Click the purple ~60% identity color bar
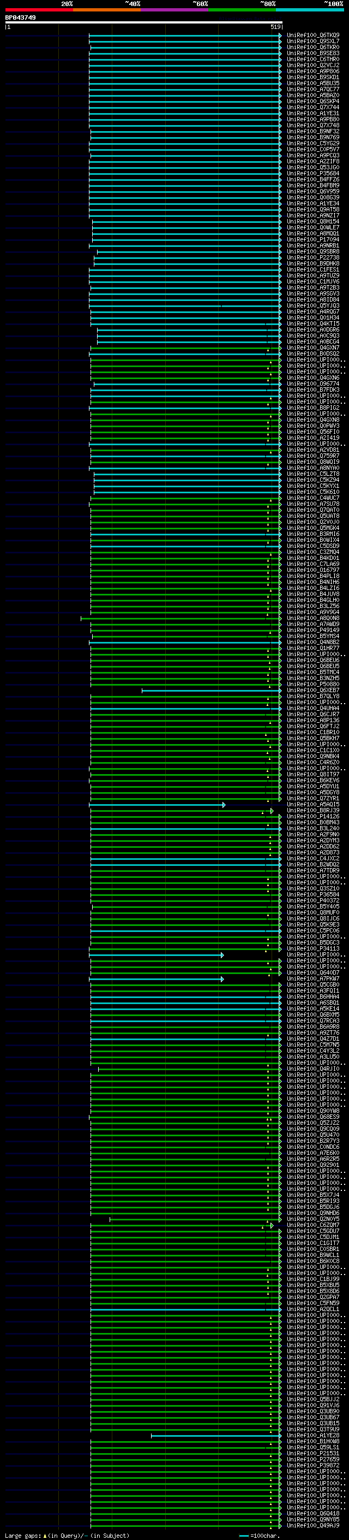 pyautogui.click(x=175, y=10)
